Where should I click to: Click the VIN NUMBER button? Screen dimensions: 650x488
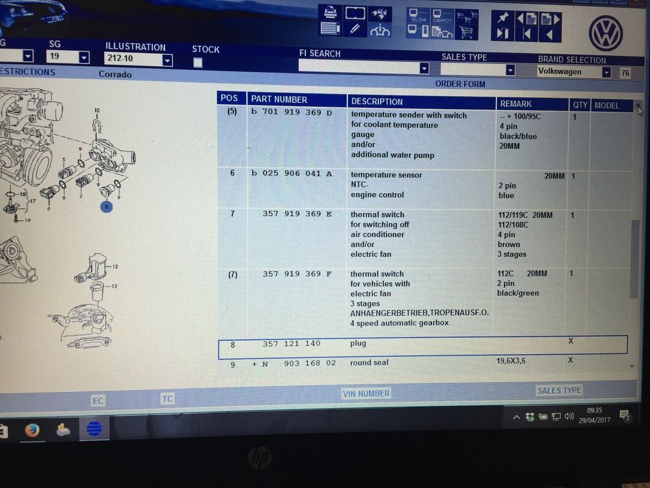click(x=366, y=393)
